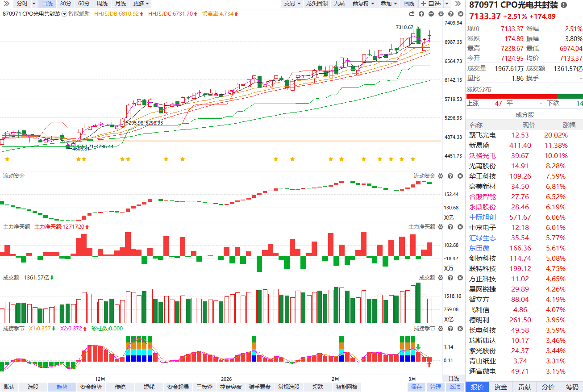Image resolution: width=583 pixels, height=392 pixels.
Task: Zoom out the K-line chart with minus icon
Action: (431, 14)
